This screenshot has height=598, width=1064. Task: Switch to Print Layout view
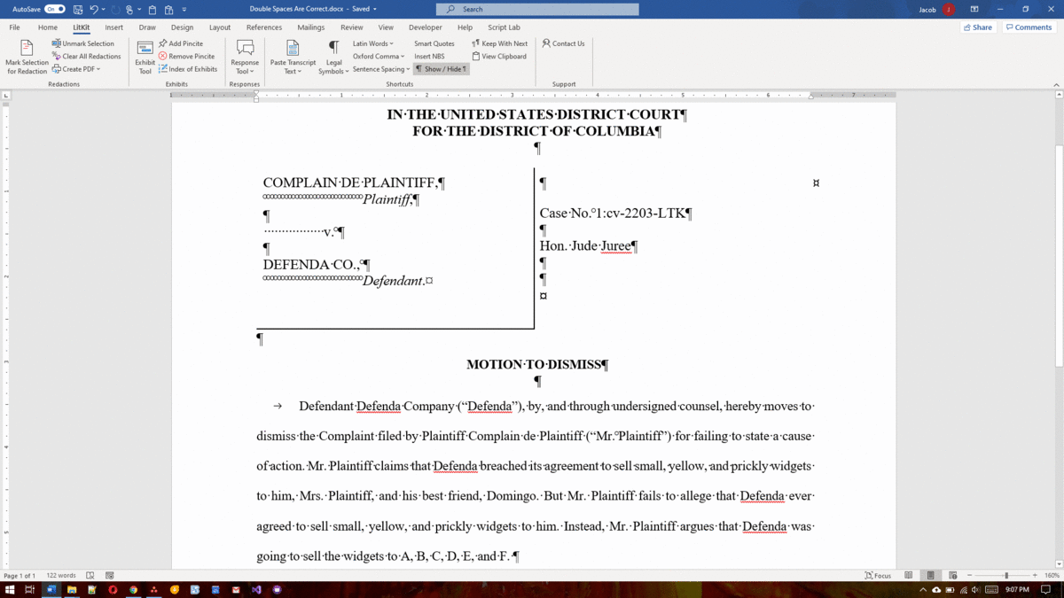point(930,576)
